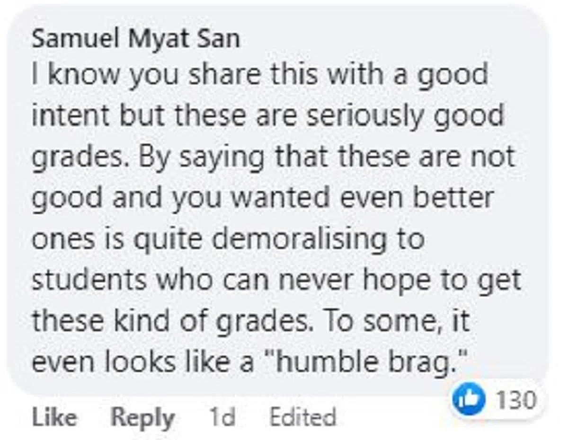Screen dimensions: 568x440
Task: Open Samuel Myat San's profile name
Action: point(135,40)
